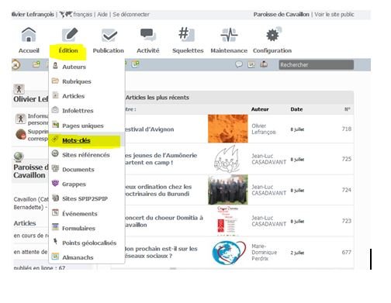Open the Activité speech bubble icon
Image resolution: width=391 pixels, height=303 pixels.
(x=147, y=35)
